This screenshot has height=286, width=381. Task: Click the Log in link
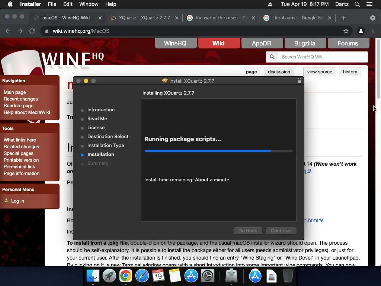17,201
